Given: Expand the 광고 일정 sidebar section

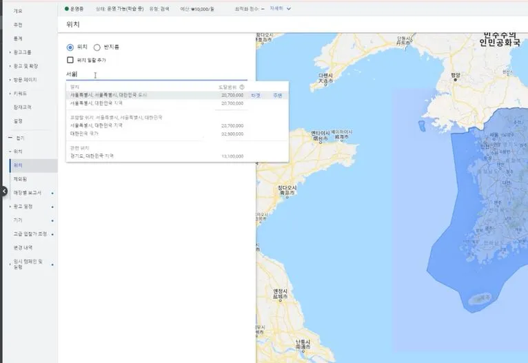Looking at the screenshot, I should (x=10, y=206).
